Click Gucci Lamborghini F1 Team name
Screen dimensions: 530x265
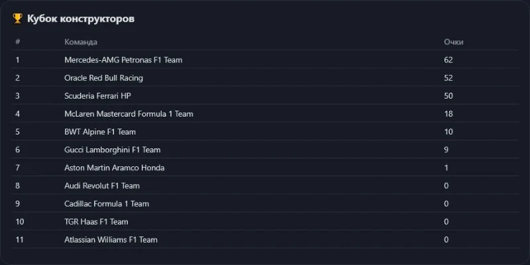[112, 150]
